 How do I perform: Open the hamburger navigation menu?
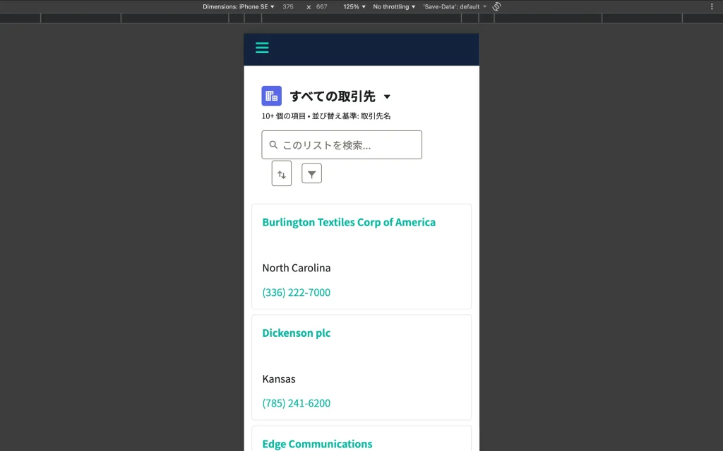262,48
